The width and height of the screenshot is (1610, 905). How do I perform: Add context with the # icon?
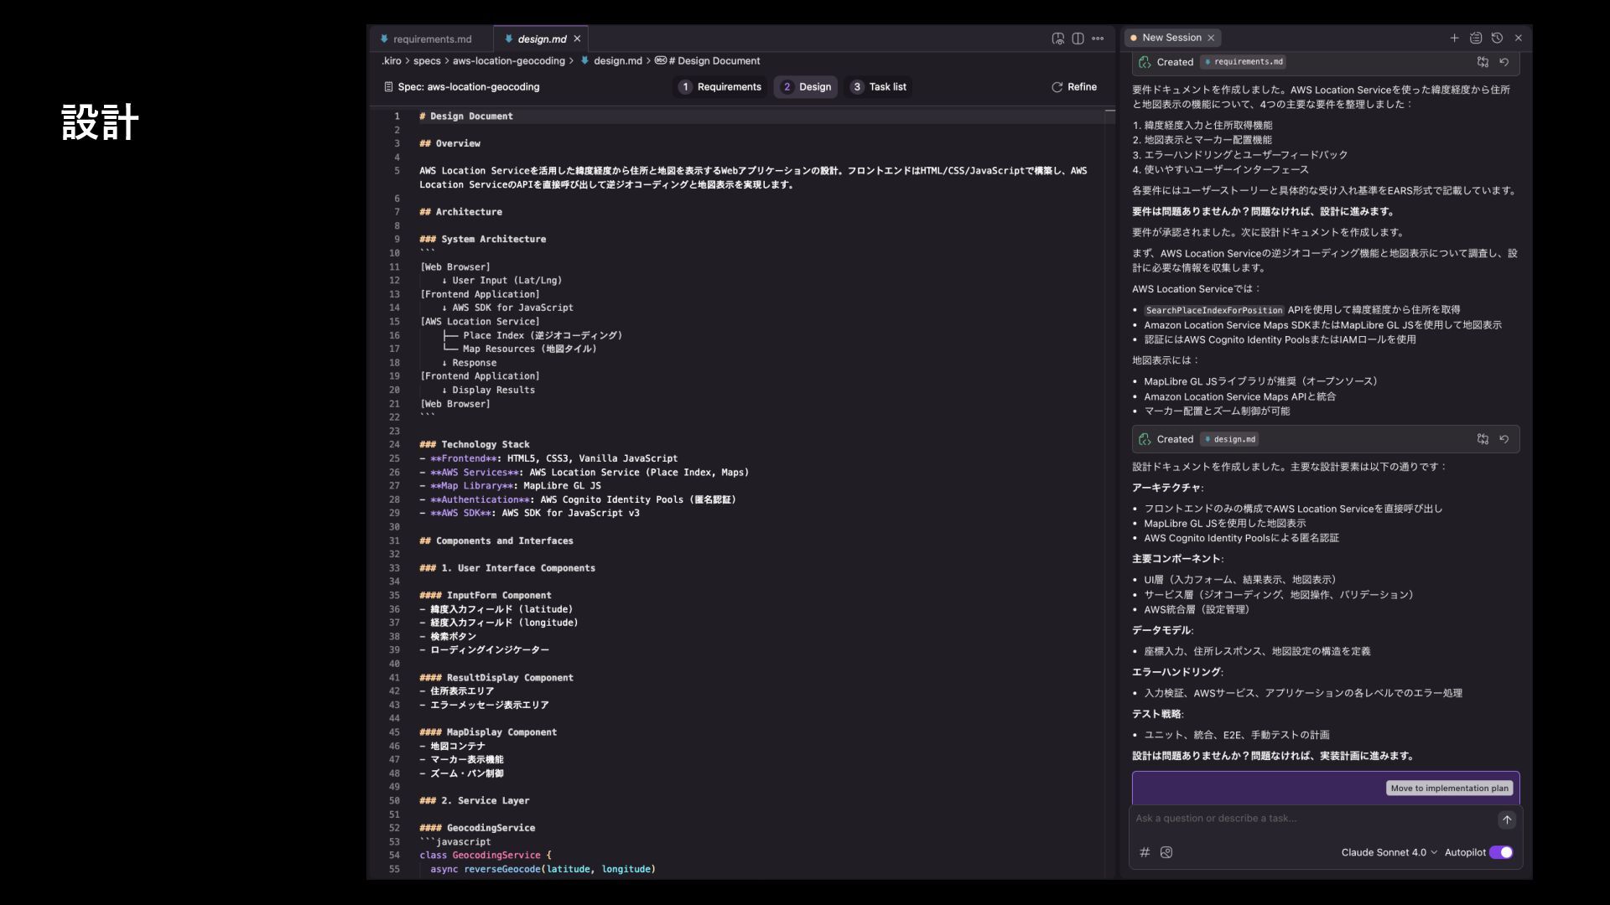point(1145,852)
